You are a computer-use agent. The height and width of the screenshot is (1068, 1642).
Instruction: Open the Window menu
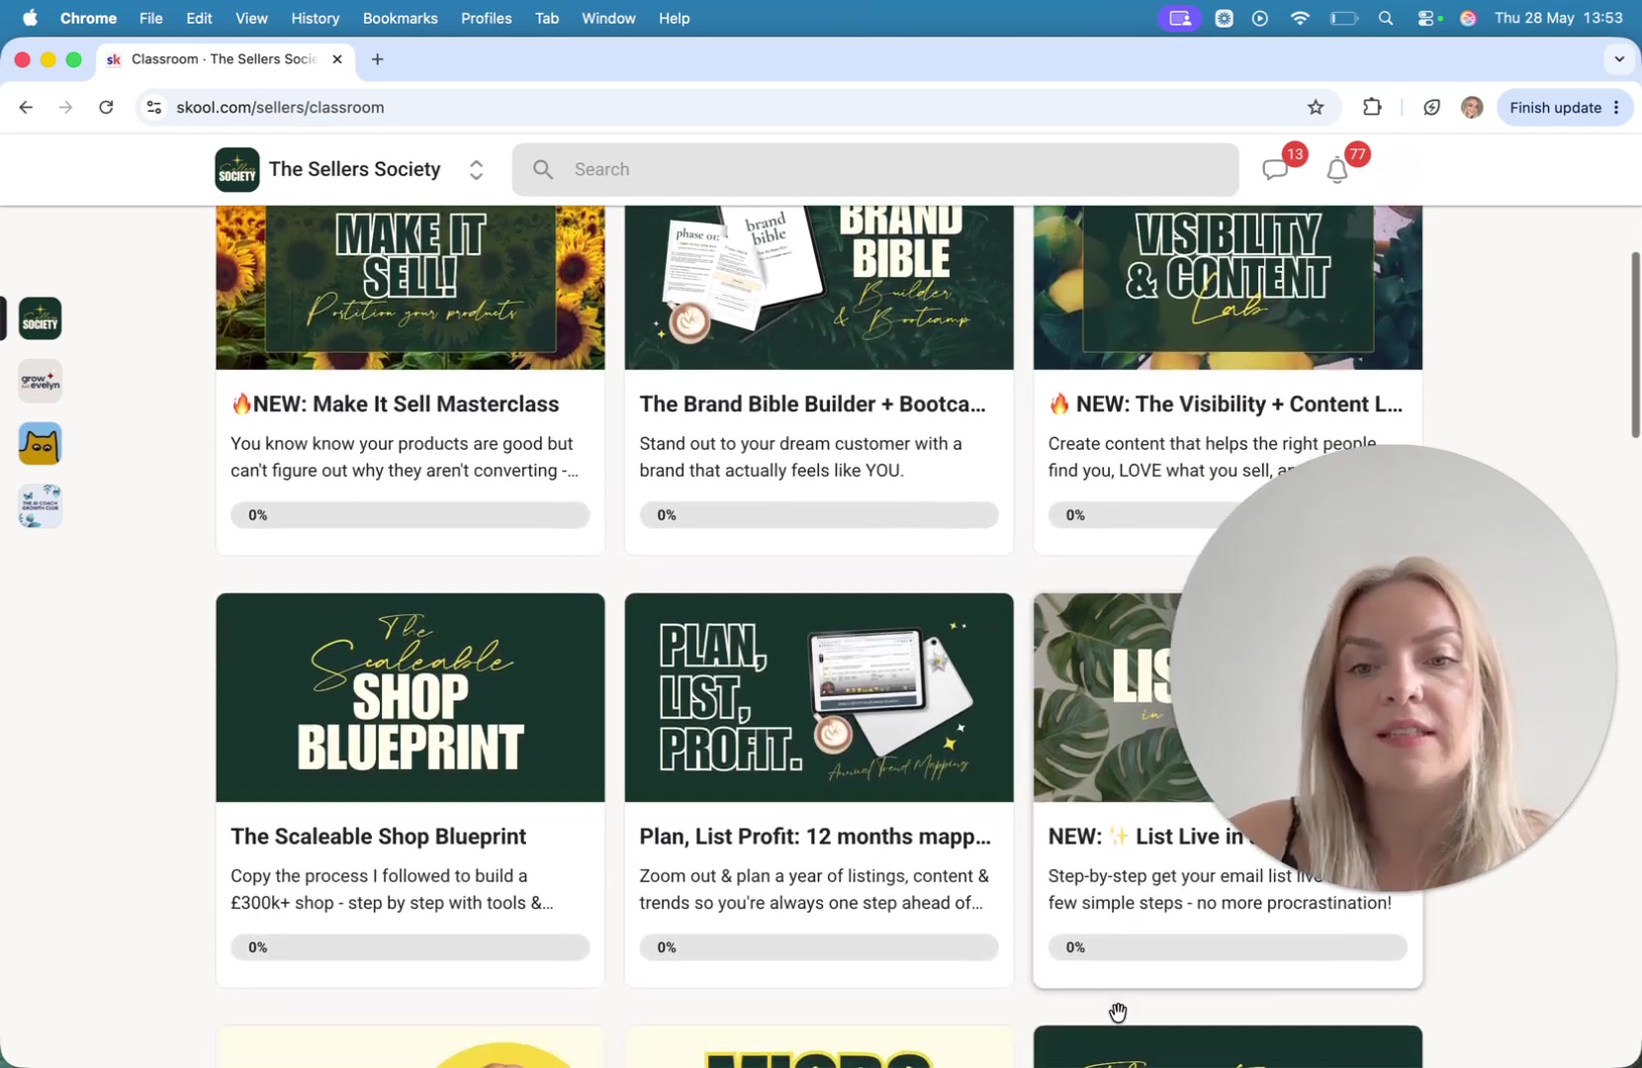[x=608, y=18]
